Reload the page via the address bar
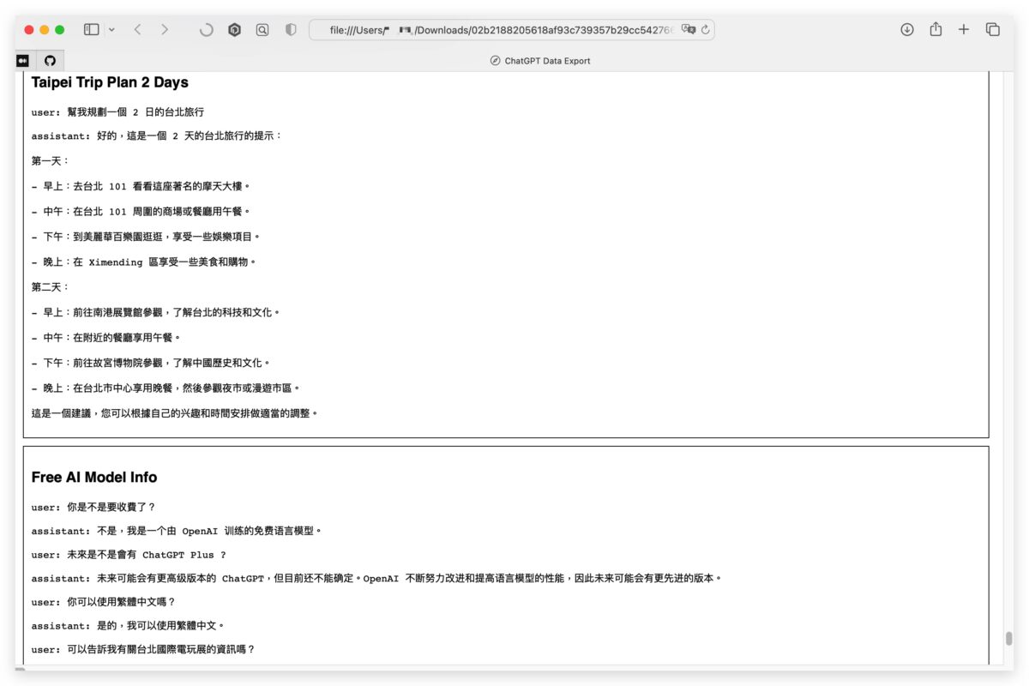 (706, 29)
